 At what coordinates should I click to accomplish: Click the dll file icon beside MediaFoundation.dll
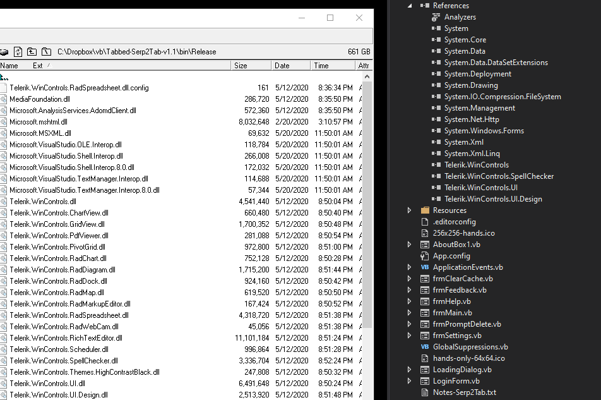[3, 99]
